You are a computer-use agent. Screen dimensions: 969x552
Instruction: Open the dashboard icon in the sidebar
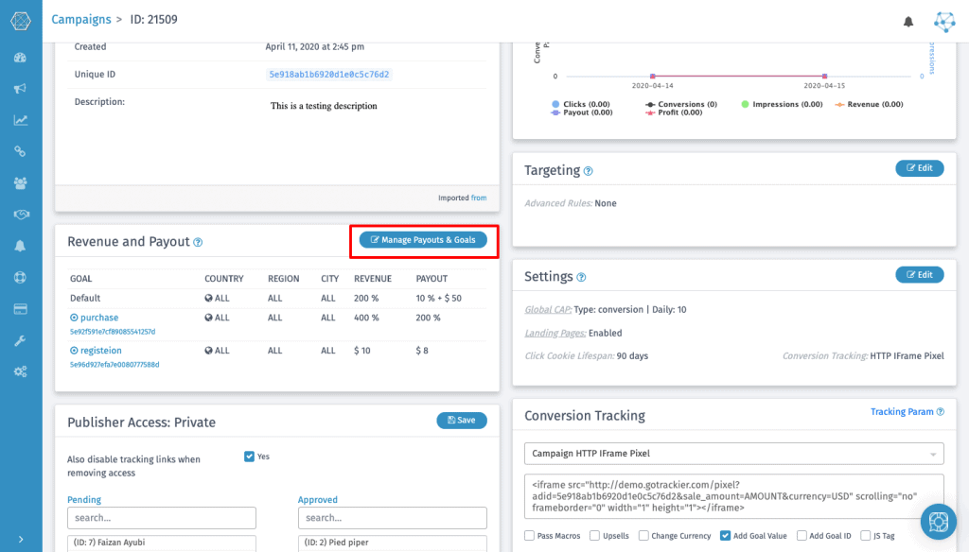coord(20,58)
